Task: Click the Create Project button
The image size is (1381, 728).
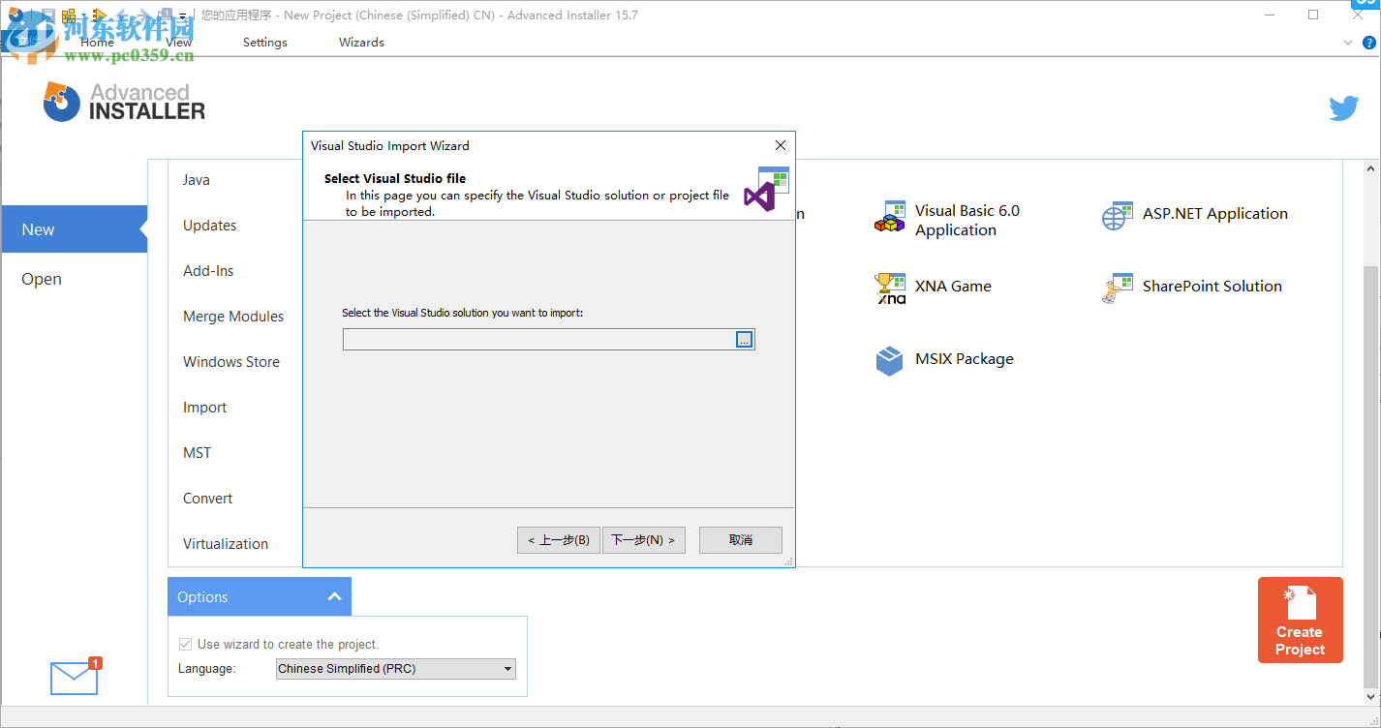Action: (1300, 621)
